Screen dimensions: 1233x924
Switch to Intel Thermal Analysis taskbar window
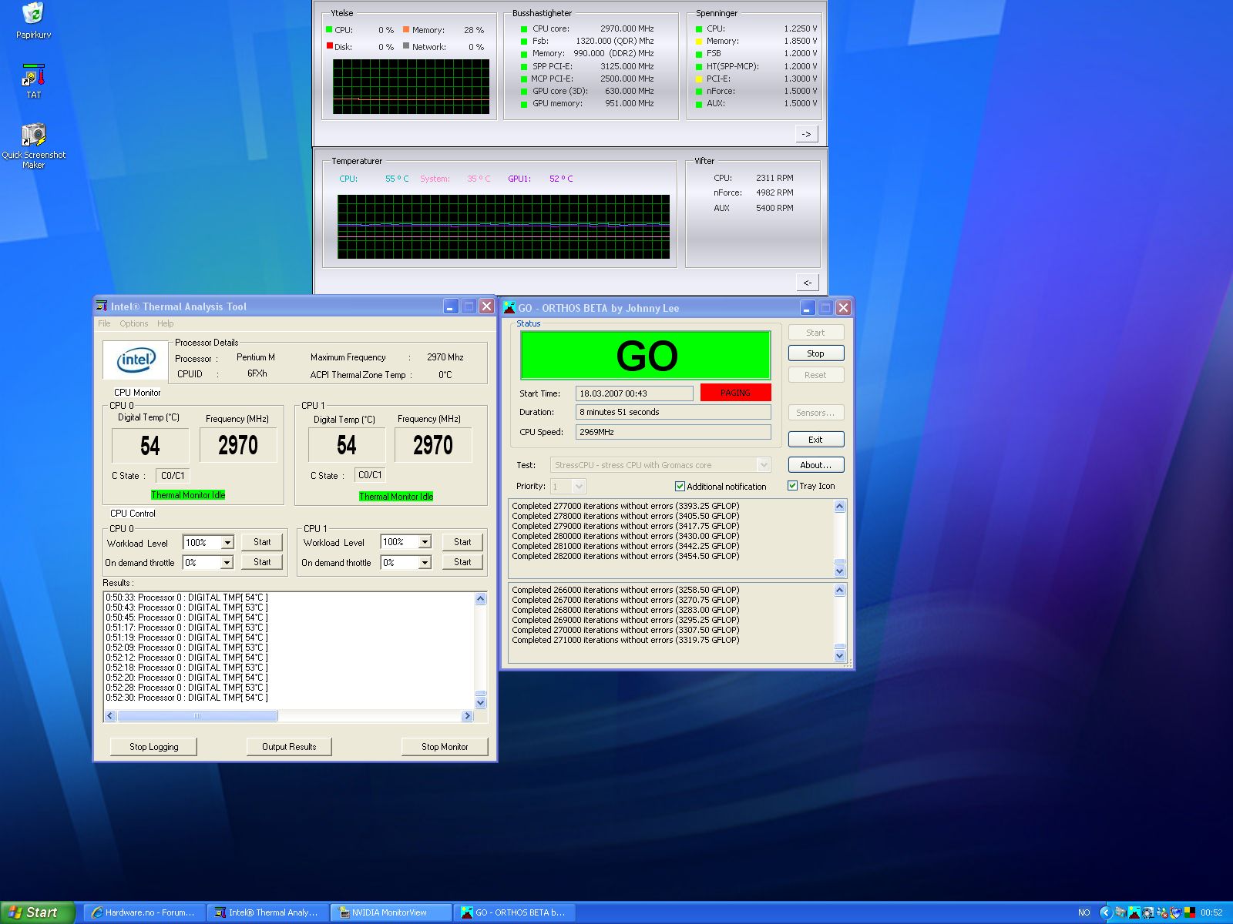pos(268,912)
